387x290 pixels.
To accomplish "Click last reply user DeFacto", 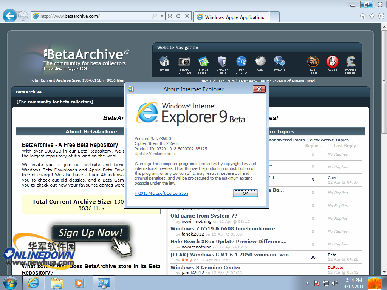I will (336, 268).
